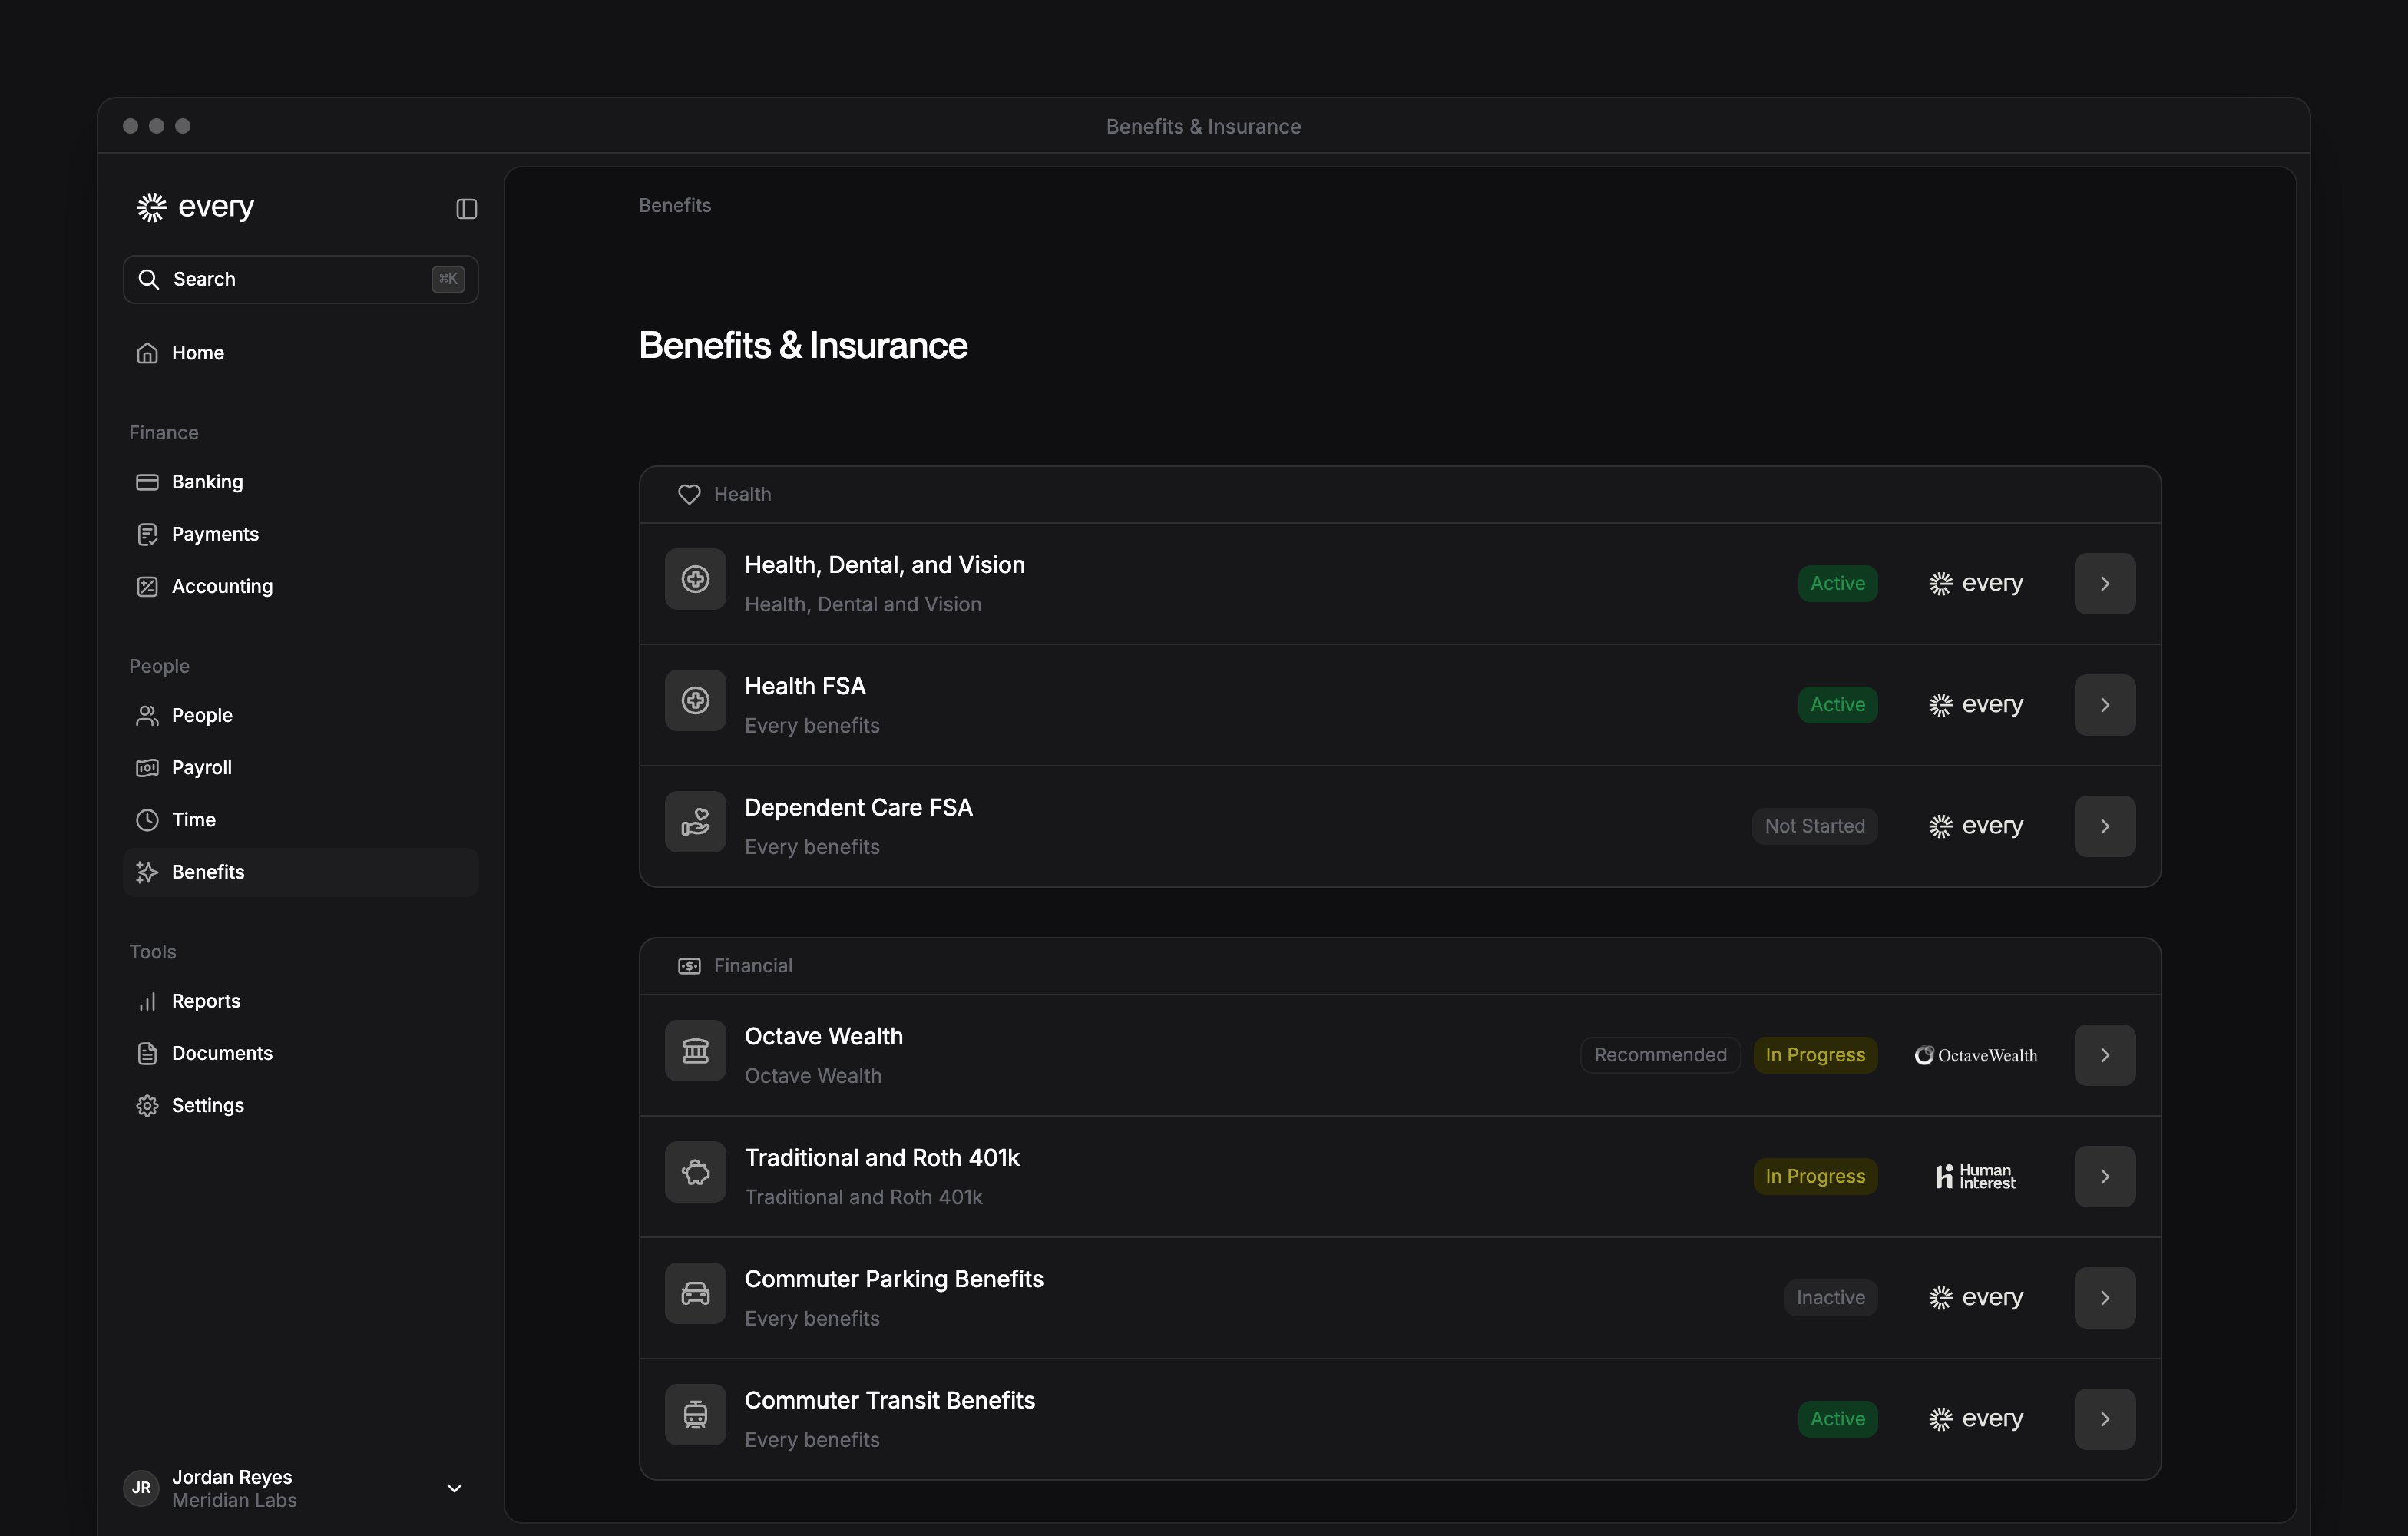Screen dimensions: 2408x1536
Task: Open Banking in the sidebar
Action: pyautogui.click(x=300, y=482)
